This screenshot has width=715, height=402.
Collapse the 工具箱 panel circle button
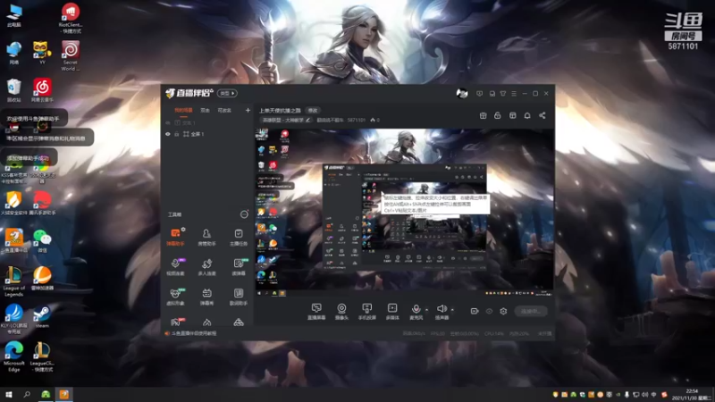tap(244, 214)
